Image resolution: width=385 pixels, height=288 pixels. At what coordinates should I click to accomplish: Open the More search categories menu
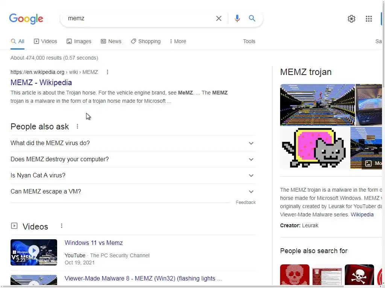(178, 41)
